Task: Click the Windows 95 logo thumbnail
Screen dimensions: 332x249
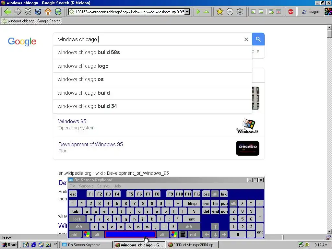Action: coord(247,125)
